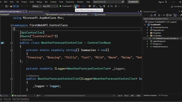
Task: Click Show All Files icon in Solution Explorer
Action: [170, 15]
